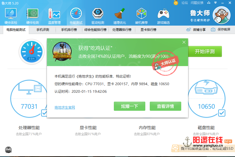Click 保存截屏 save screenshot

221,30
